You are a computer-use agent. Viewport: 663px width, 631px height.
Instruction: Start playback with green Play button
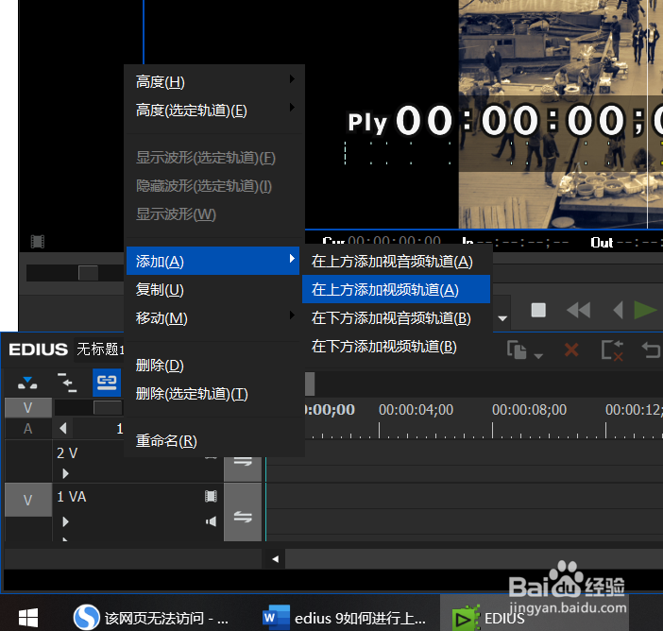645,310
